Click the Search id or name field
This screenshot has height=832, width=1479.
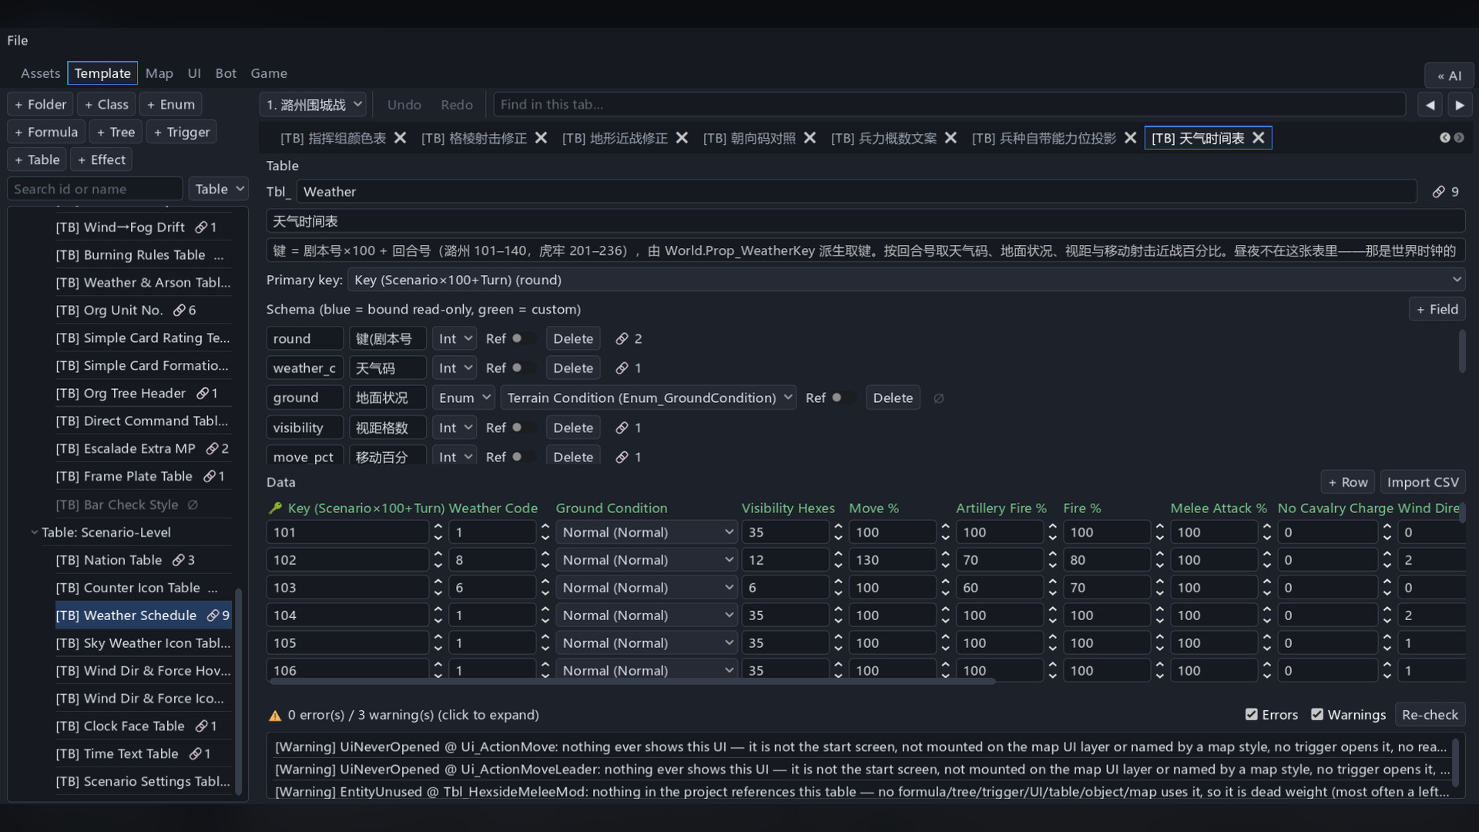pyautogui.click(x=95, y=189)
